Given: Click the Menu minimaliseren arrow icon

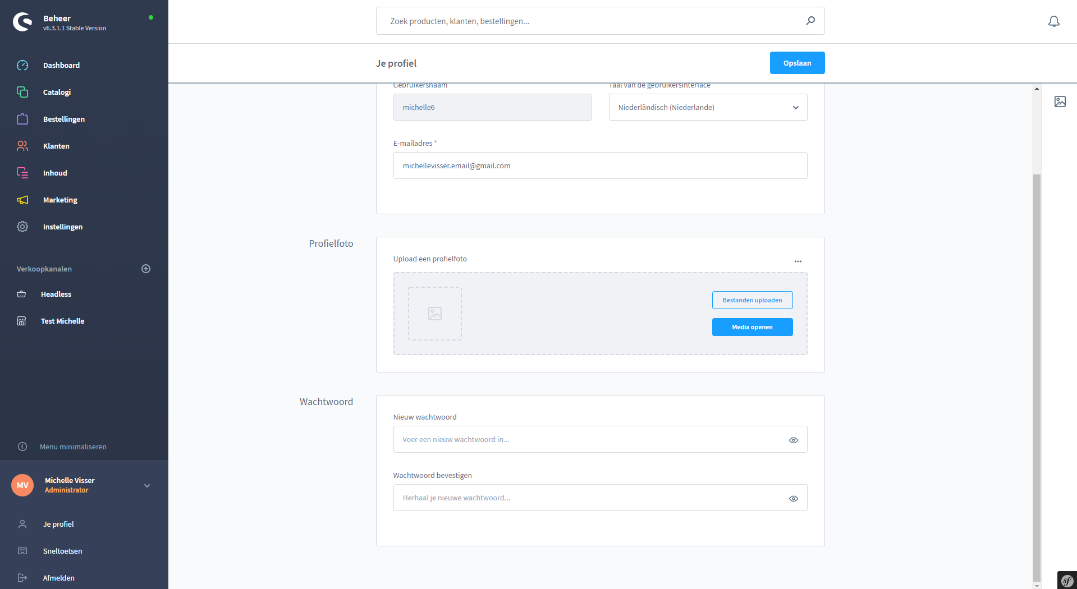Looking at the screenshot, I should pos(22,447).
